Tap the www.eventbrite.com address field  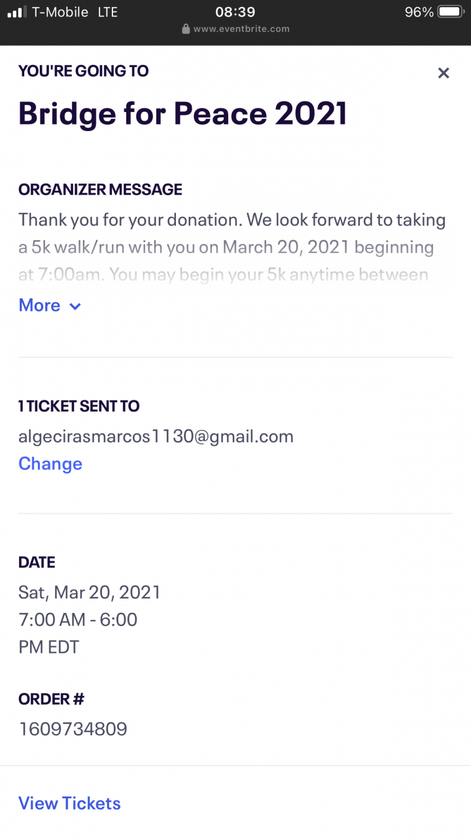tap(241, 29)
